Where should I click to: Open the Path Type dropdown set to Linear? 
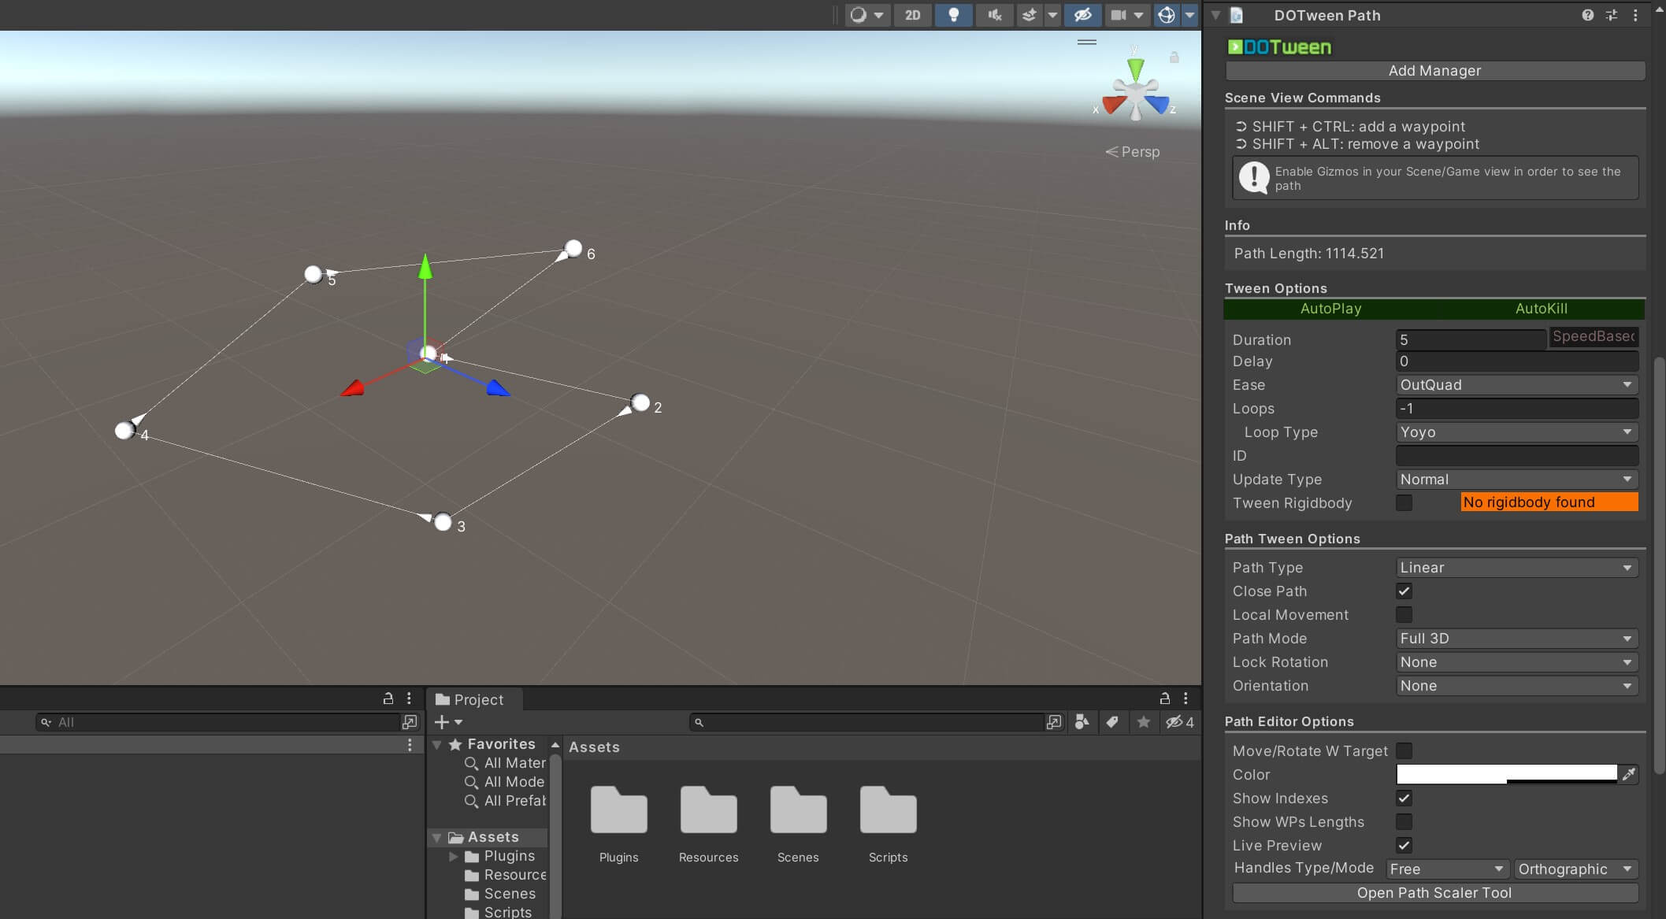pyautogui.click(x=1516, y=567)
